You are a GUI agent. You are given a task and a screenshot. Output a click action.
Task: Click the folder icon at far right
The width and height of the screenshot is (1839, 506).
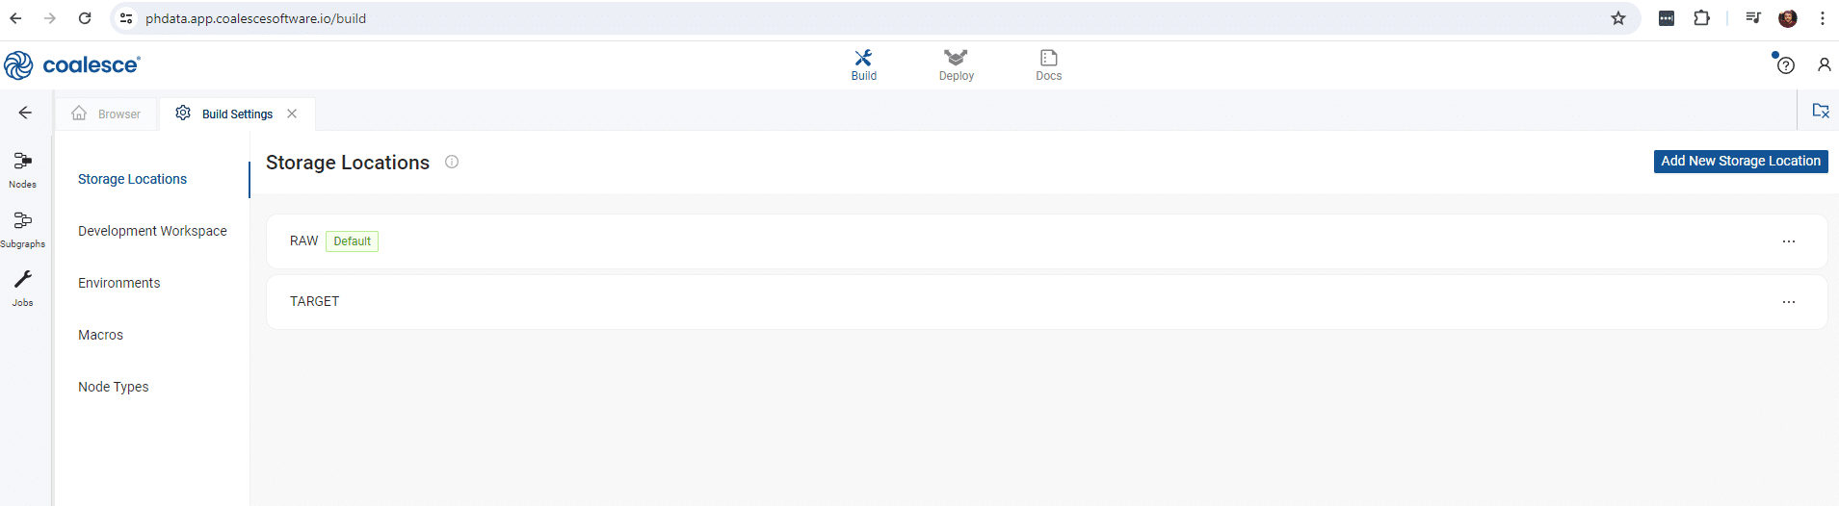(1820, 111)
